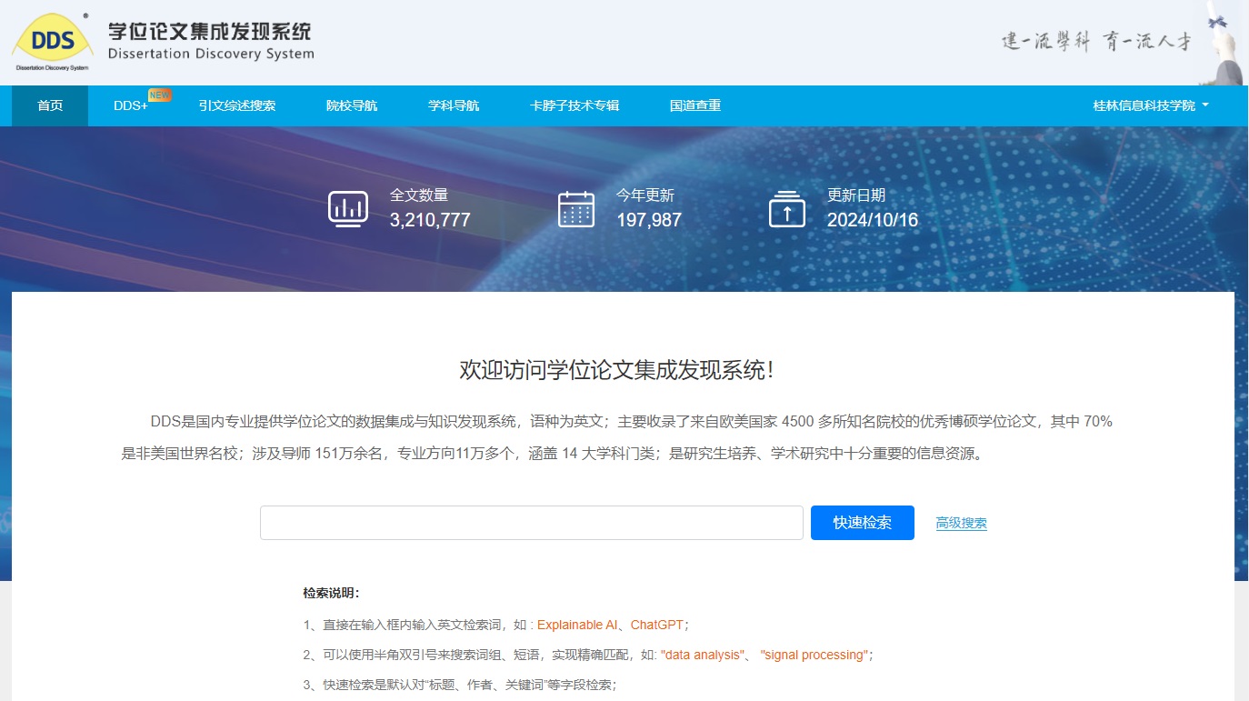Click the update date upload icon

(786, 208)
